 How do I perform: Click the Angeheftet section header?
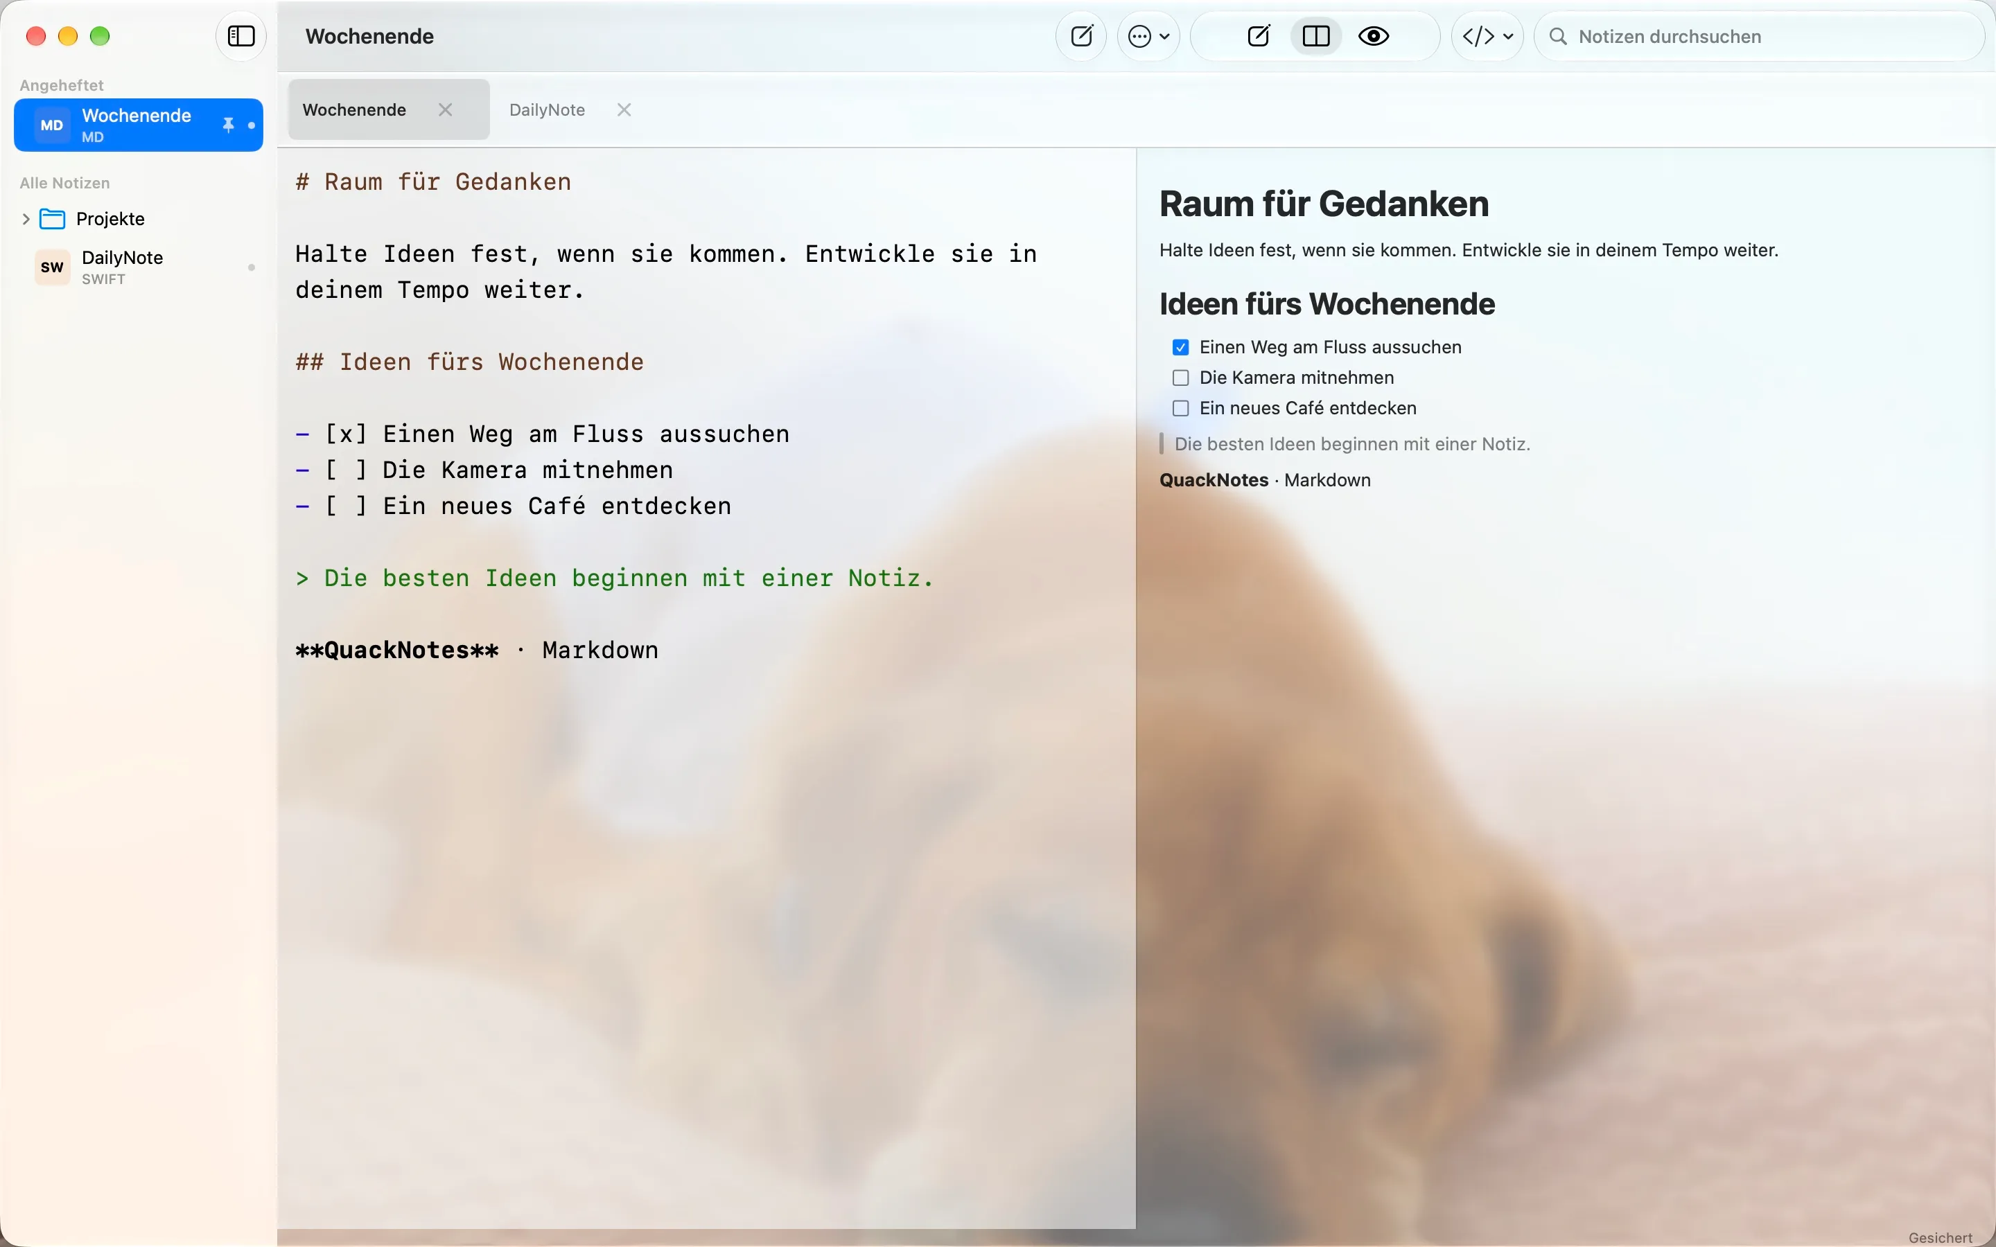coord(62,85)
